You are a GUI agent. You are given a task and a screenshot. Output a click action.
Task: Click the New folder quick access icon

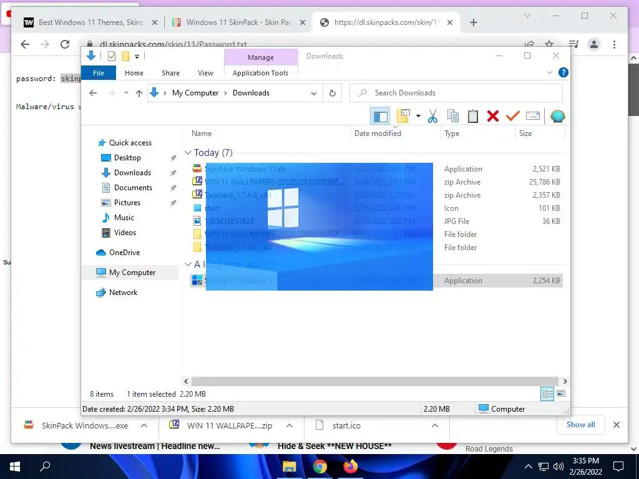click(x=125, y=56)
